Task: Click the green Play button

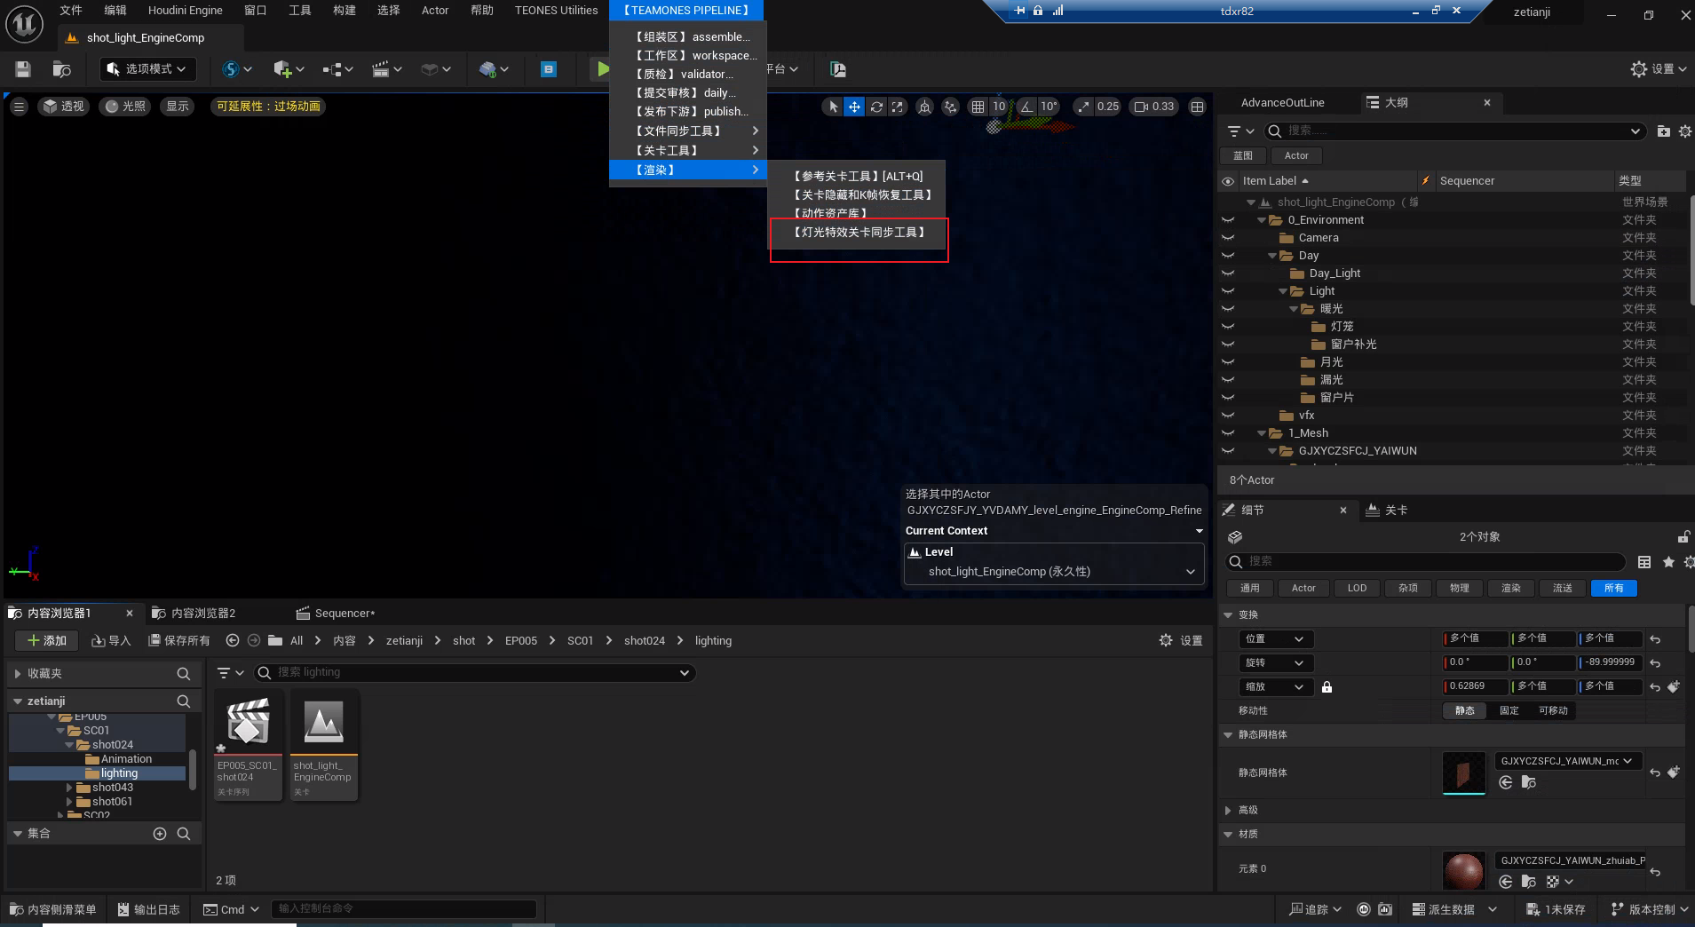Action: pyautogui.click(x=603, y=69)
